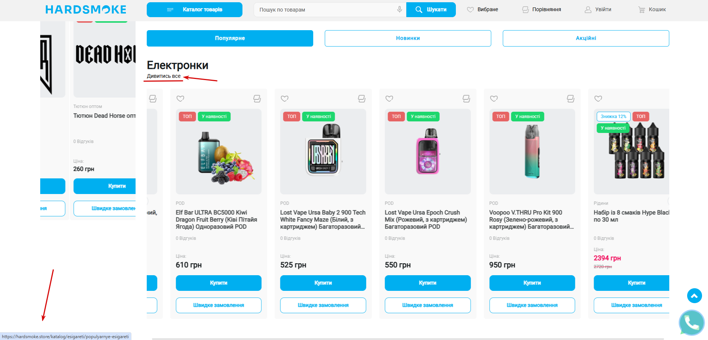Click the Voopoo V.THRU Pro Kit thumbnail
This screenshot has height=340, width=708.
click(x=532, y=152)
